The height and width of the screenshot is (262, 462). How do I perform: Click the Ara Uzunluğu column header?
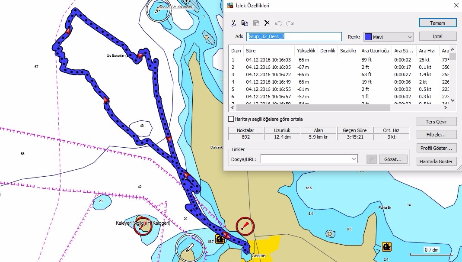pos(376,51)
